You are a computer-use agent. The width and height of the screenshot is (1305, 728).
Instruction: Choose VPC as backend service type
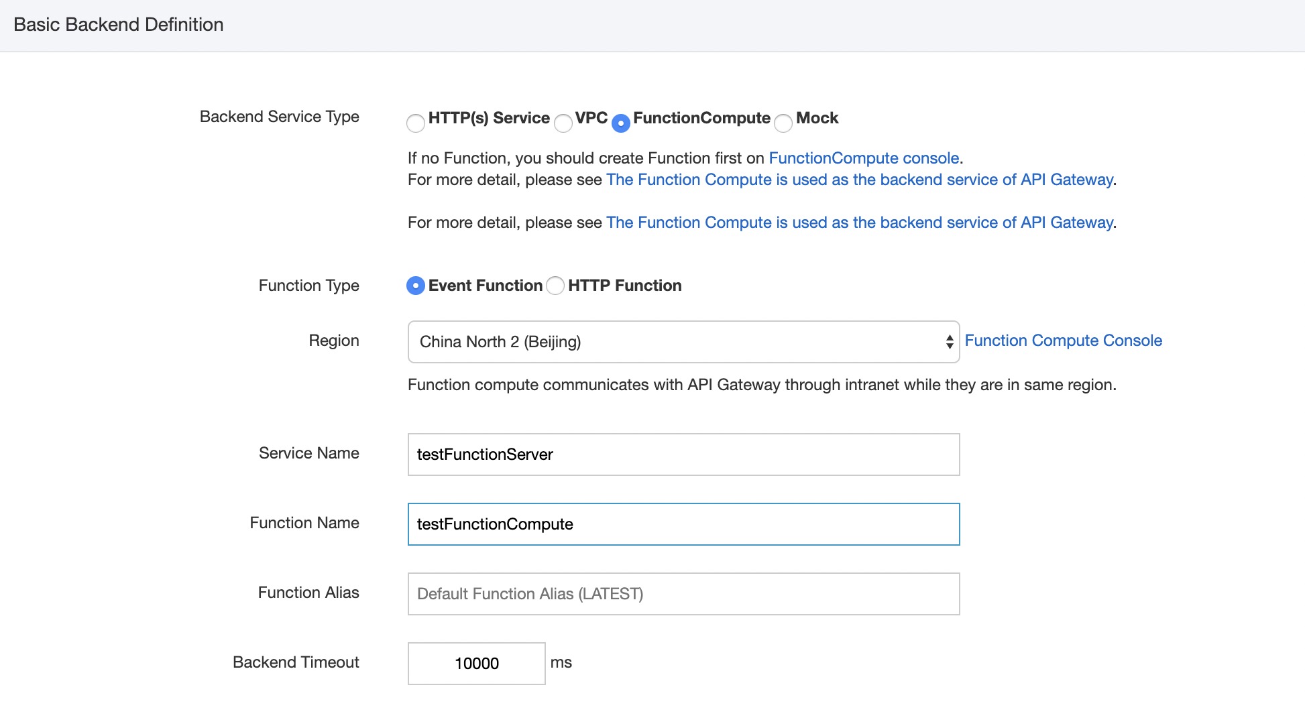[563, 123]
